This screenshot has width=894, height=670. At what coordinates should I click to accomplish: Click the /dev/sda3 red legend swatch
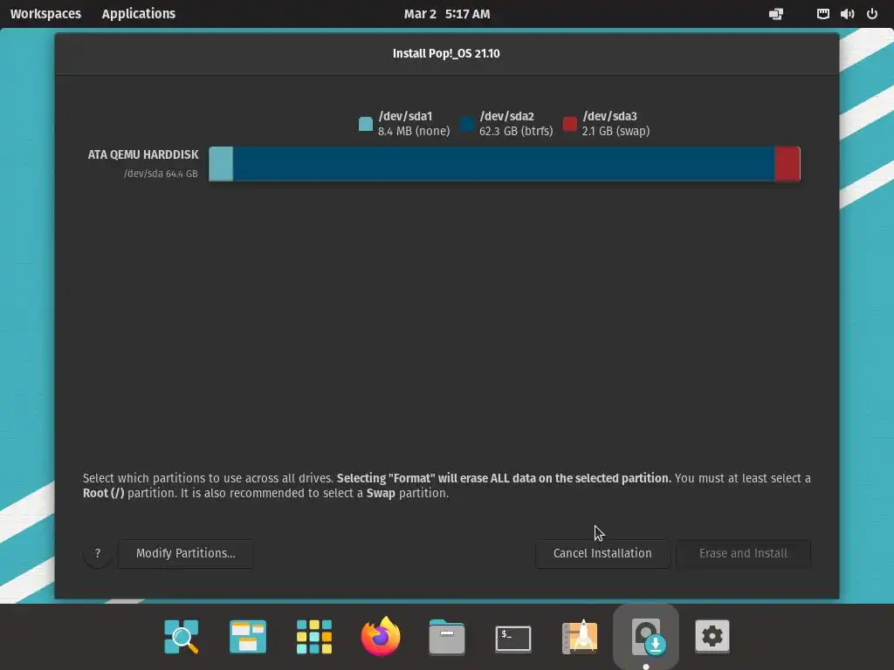point(569,124)
